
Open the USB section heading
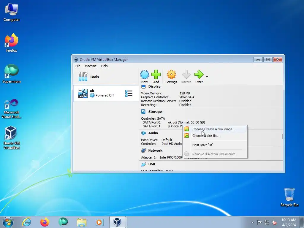click(x=152, y=164)
